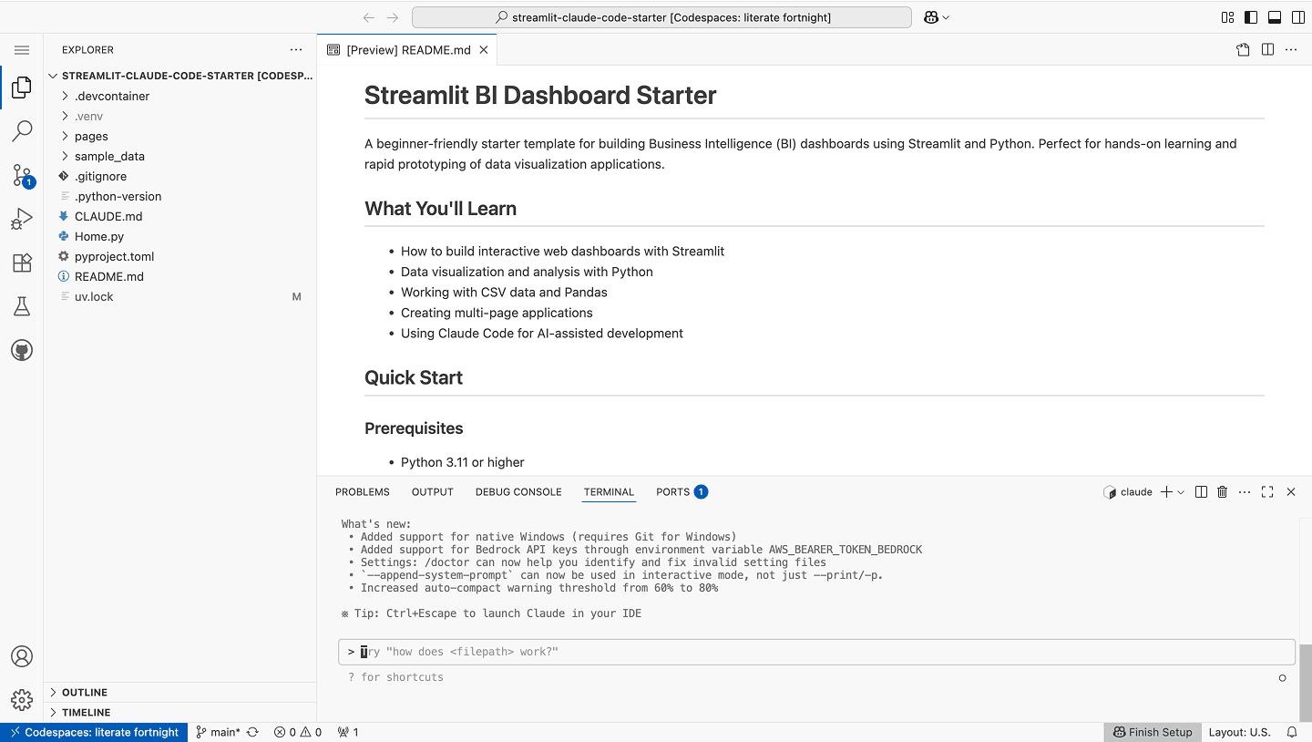Expand the sample_data folder

pos(109,156)
